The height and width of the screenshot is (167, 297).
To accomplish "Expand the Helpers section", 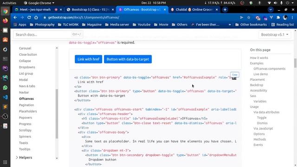I will [24, 158].
